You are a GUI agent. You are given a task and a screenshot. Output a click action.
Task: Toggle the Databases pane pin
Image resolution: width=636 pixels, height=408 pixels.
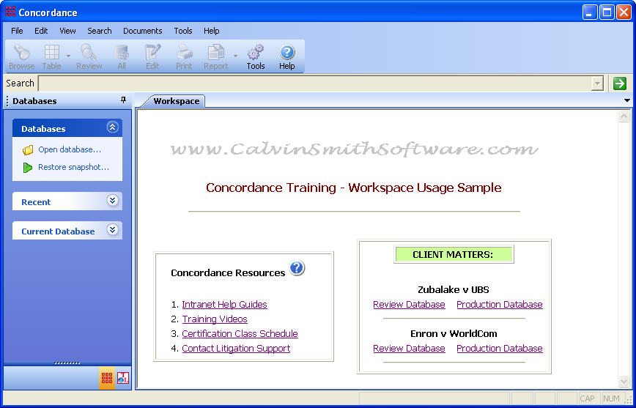pyautogui.click(x=123, y=101)
